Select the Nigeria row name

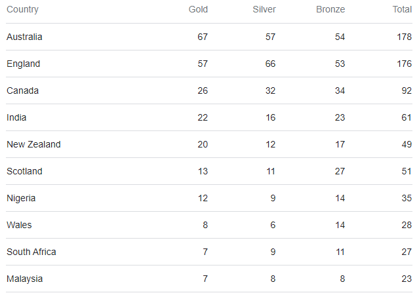[21, 198]
